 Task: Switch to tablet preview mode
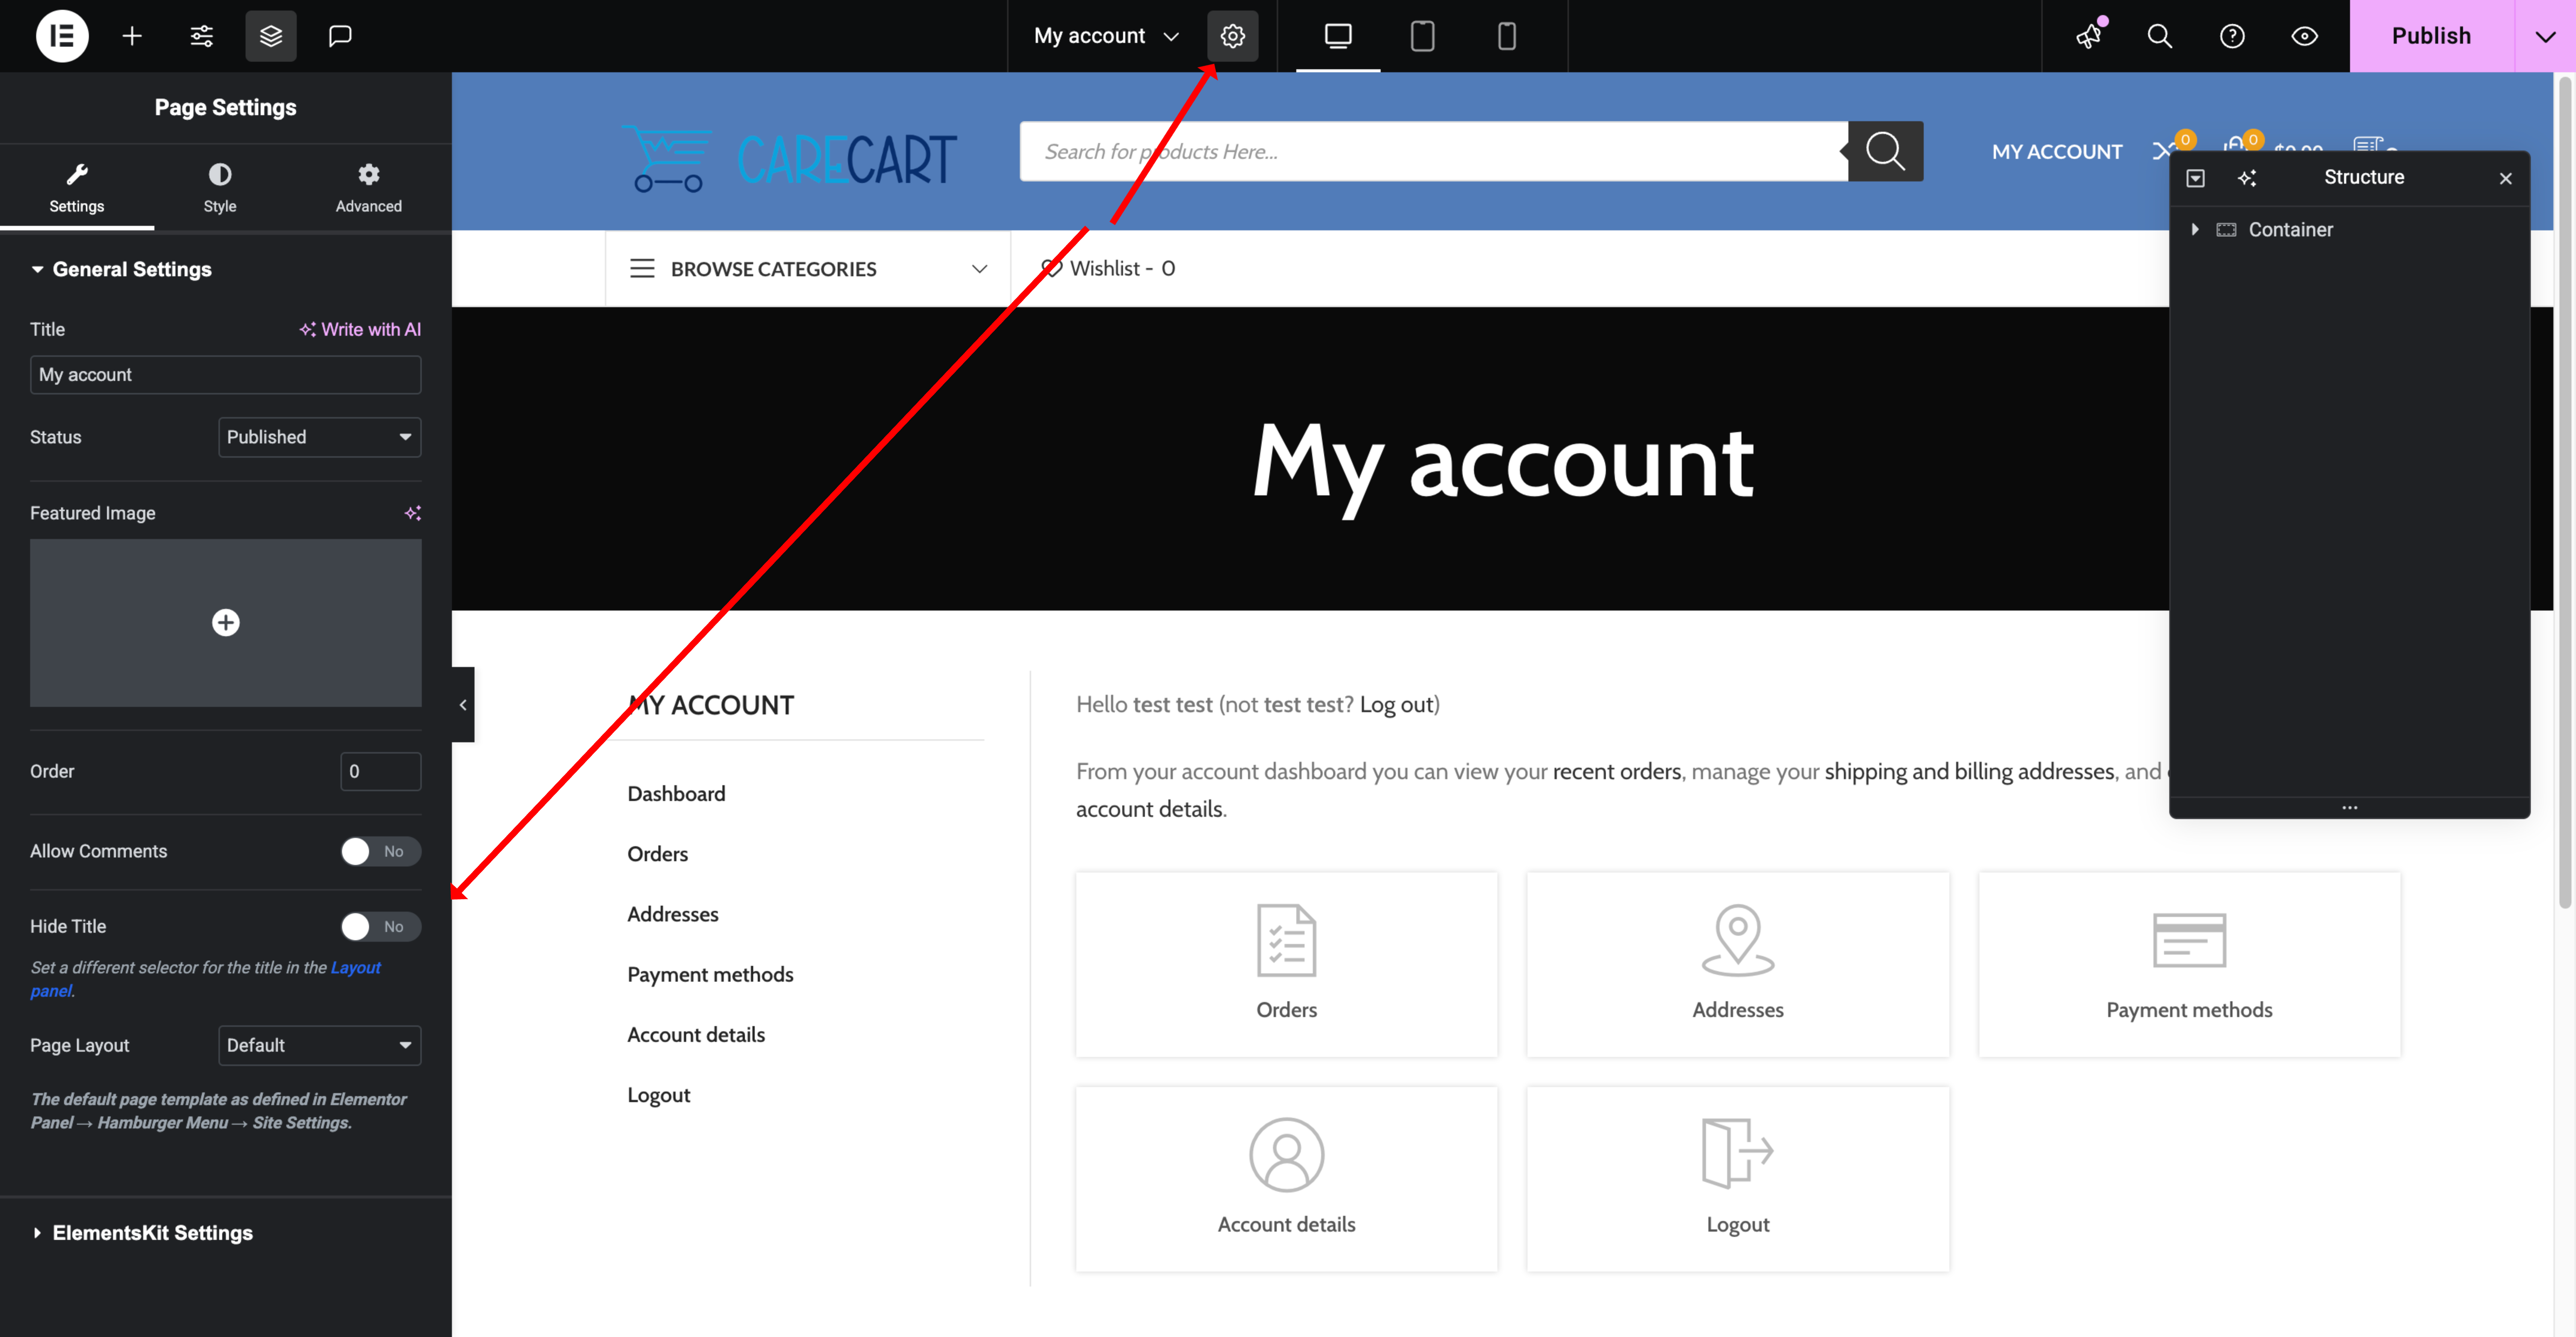(x=1422, y=36)
